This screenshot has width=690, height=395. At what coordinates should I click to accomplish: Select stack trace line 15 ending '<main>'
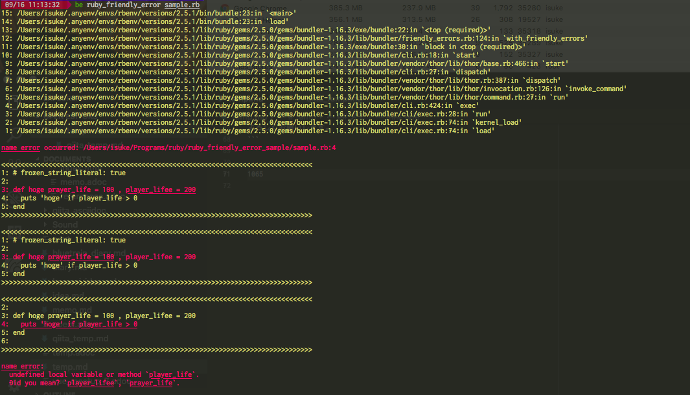[x=148, y=13]
